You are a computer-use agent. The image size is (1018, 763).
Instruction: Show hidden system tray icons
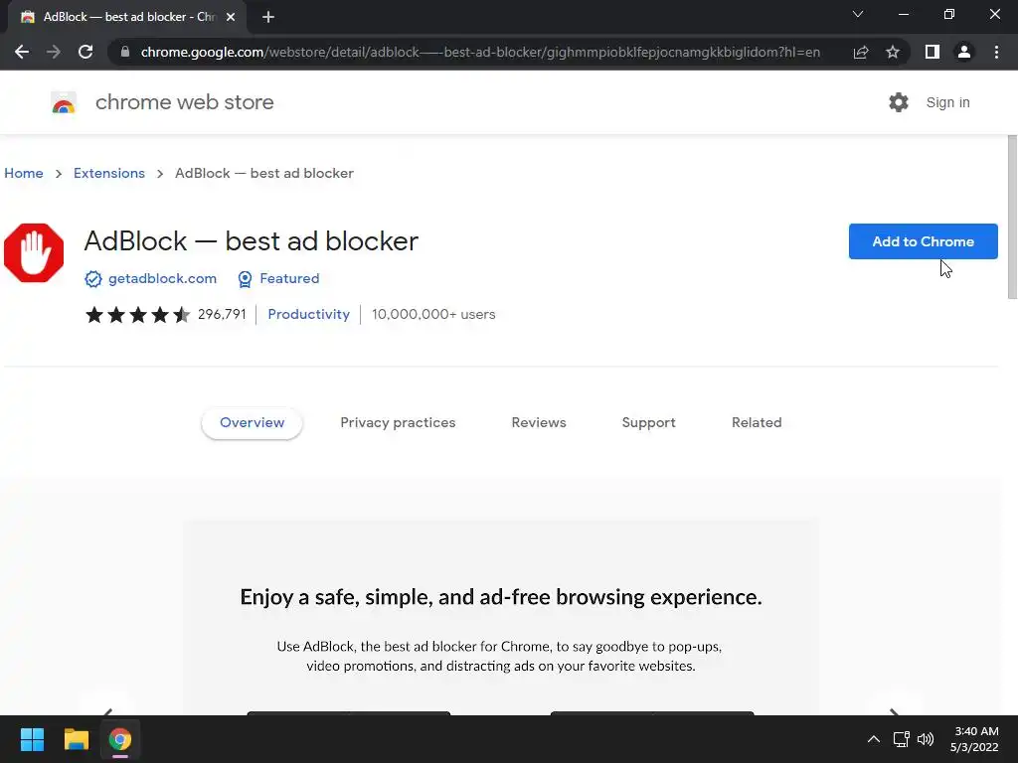873,739
